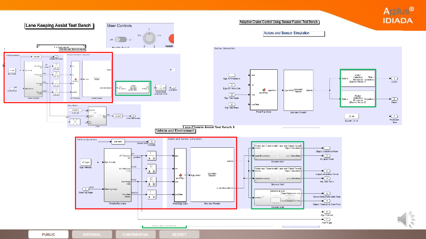The width and height of the screenshot is (426, 239).
Task: Select the Object Detections Front outport
Action: coord(327,171)
